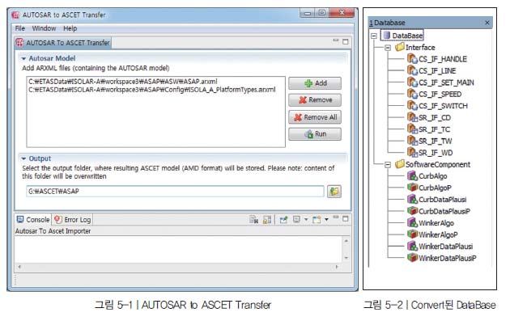Image resolution: width=510 pixels, height=325 pixels.
Task: Open the Window menu
Action: pyautogui.click(x=44, y=28)
